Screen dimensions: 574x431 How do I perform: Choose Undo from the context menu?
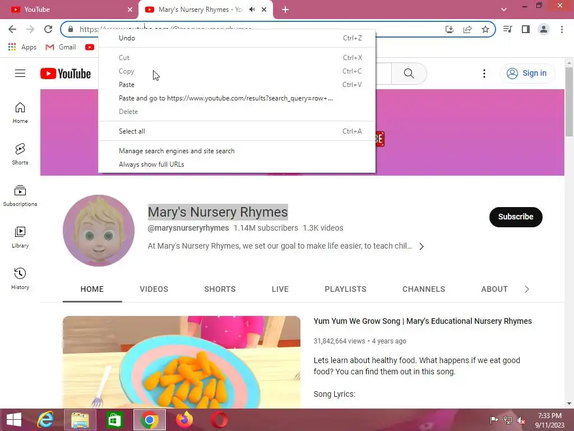point(237,38)
